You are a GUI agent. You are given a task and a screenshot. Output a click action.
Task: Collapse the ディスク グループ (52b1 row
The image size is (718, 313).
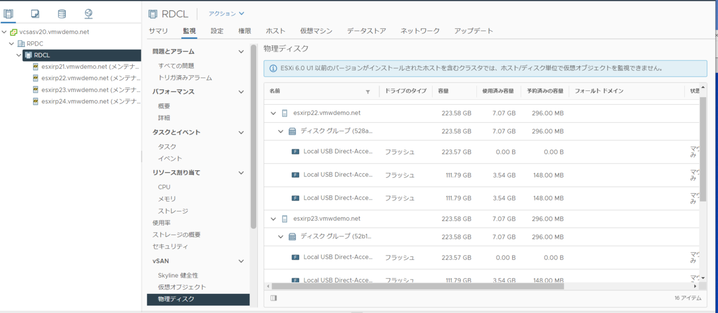(x=281, y=237)
